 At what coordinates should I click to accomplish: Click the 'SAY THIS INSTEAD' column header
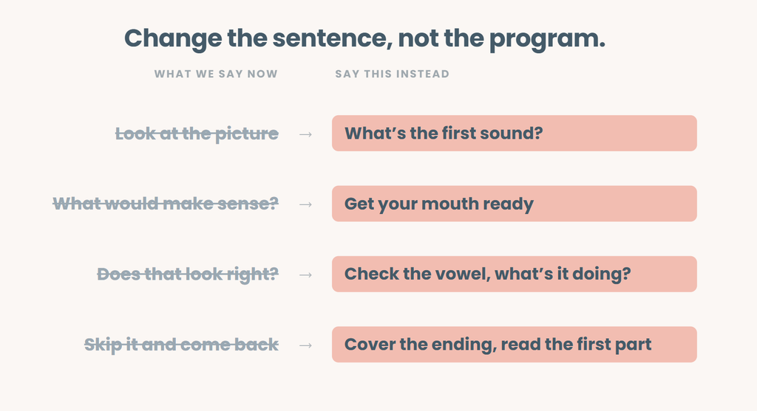(x=392, y=74)
